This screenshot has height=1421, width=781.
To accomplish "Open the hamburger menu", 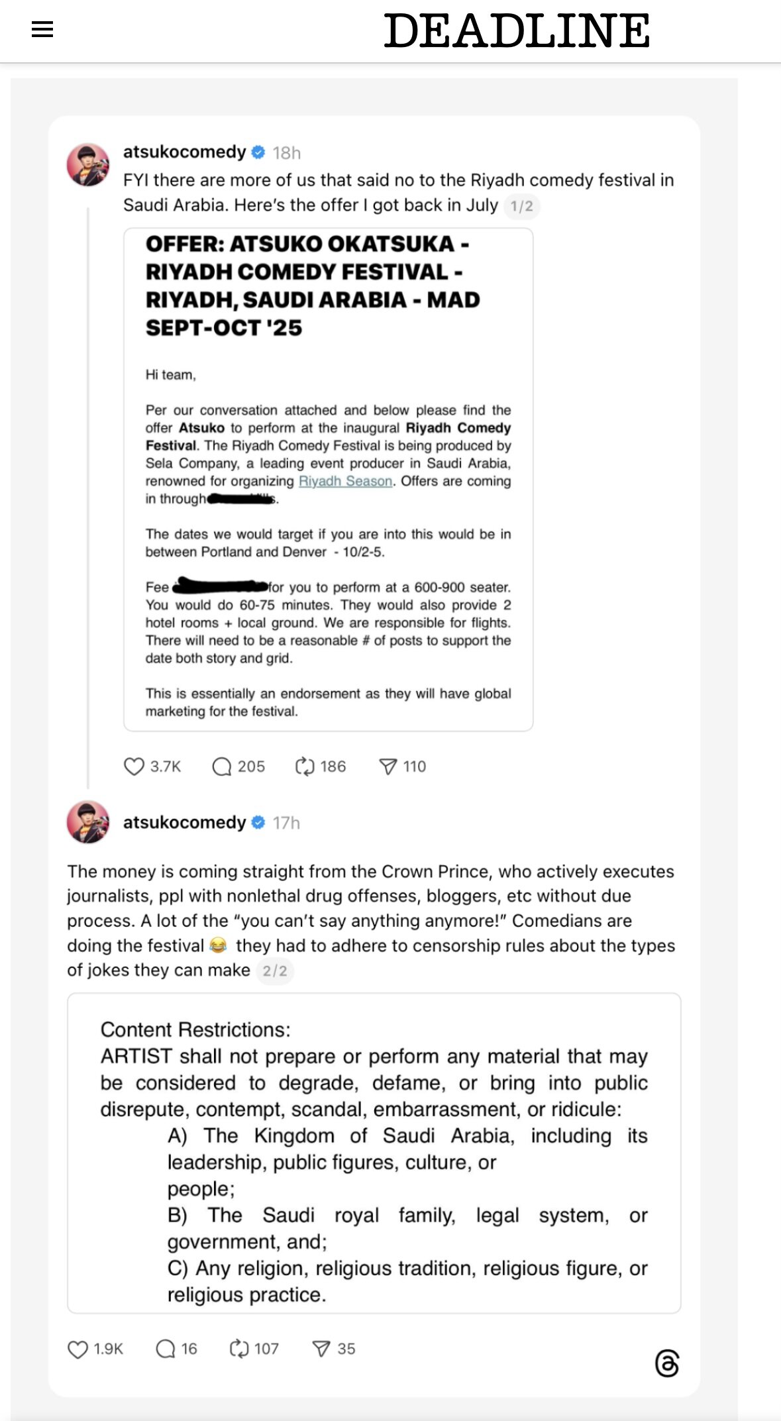I will [x=42, y=29].
